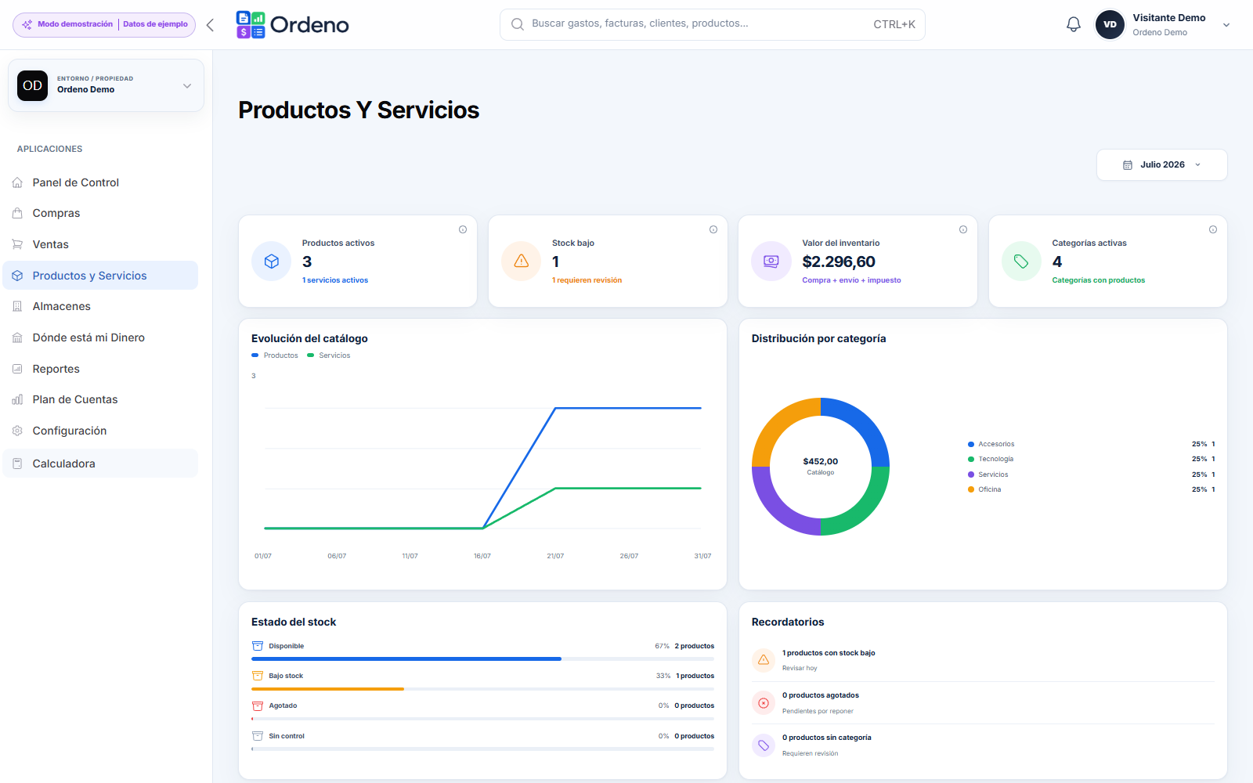Click the Ordeno logo

293,25
